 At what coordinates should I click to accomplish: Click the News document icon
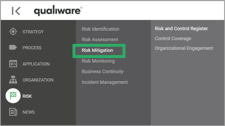13,112
